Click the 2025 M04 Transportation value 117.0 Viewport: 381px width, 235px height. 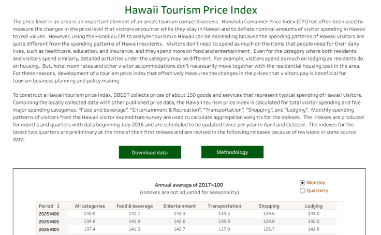(x=224, y=229)
